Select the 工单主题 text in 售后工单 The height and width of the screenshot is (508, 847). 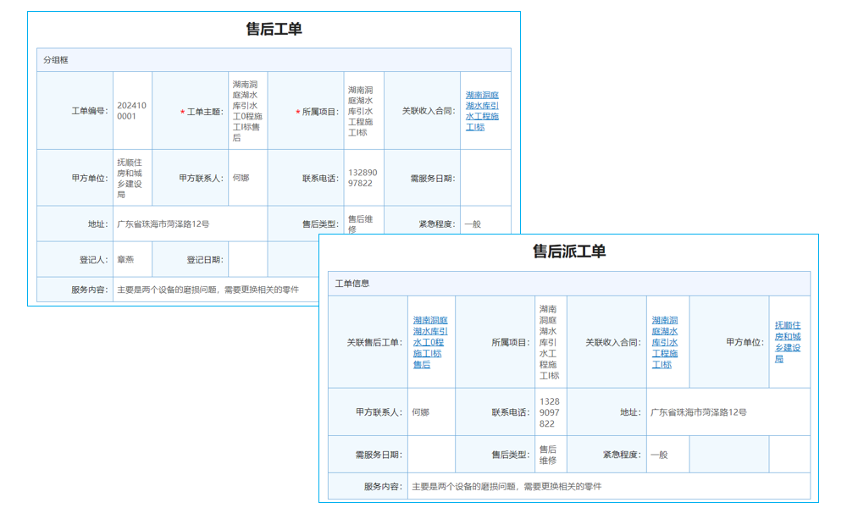coord(246,111)
